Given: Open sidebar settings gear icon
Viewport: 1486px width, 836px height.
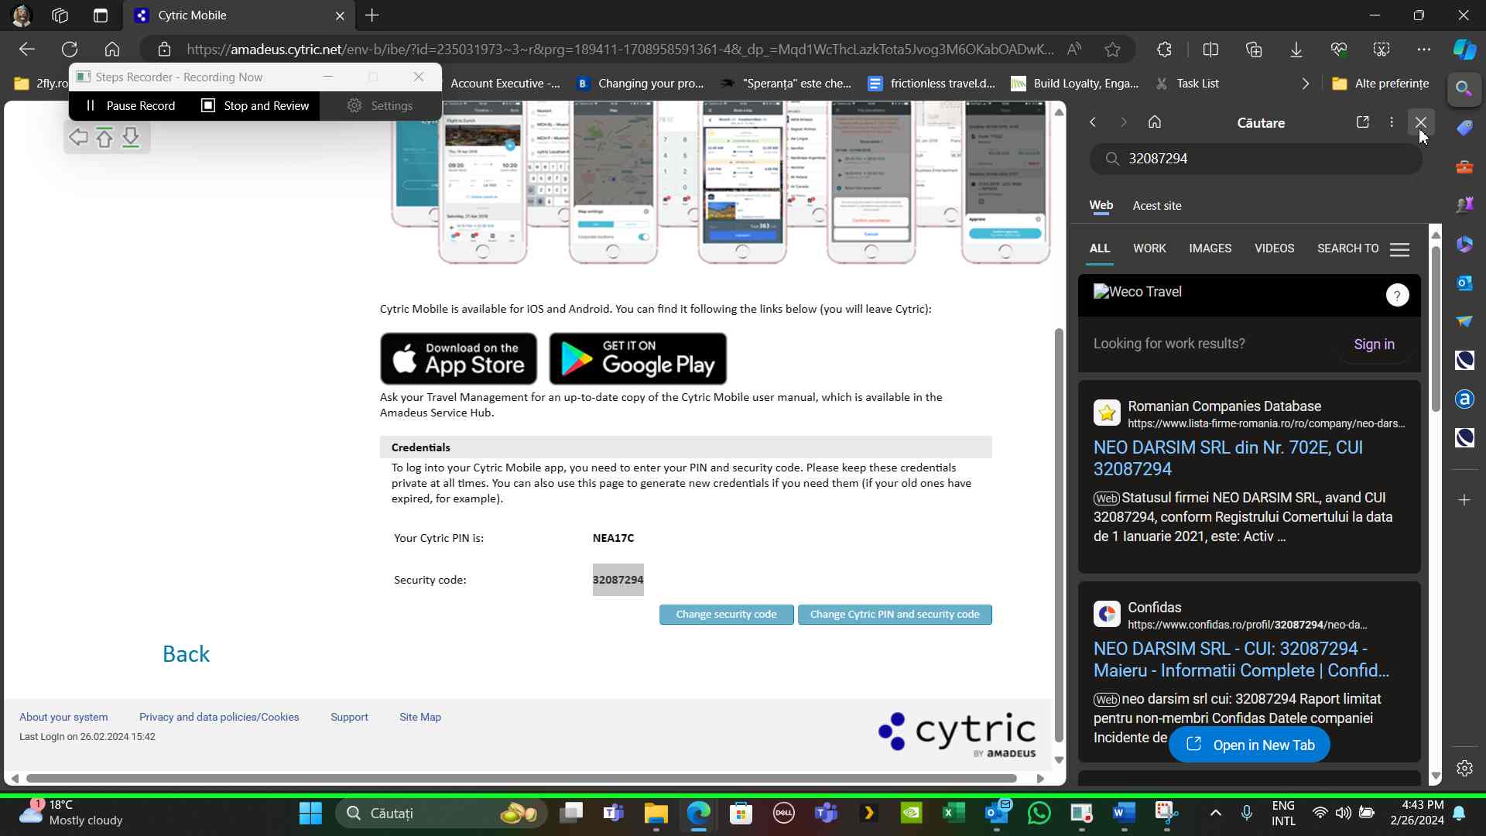Looking at the screenshot, I should 1464,768.
